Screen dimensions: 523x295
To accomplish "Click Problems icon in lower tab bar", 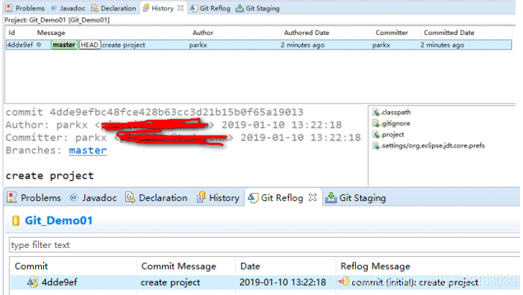I will tap(12, 197).
